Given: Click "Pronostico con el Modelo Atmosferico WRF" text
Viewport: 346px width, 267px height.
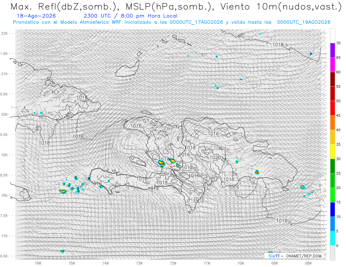Looking at the screenshot, I should click(68, 22).
